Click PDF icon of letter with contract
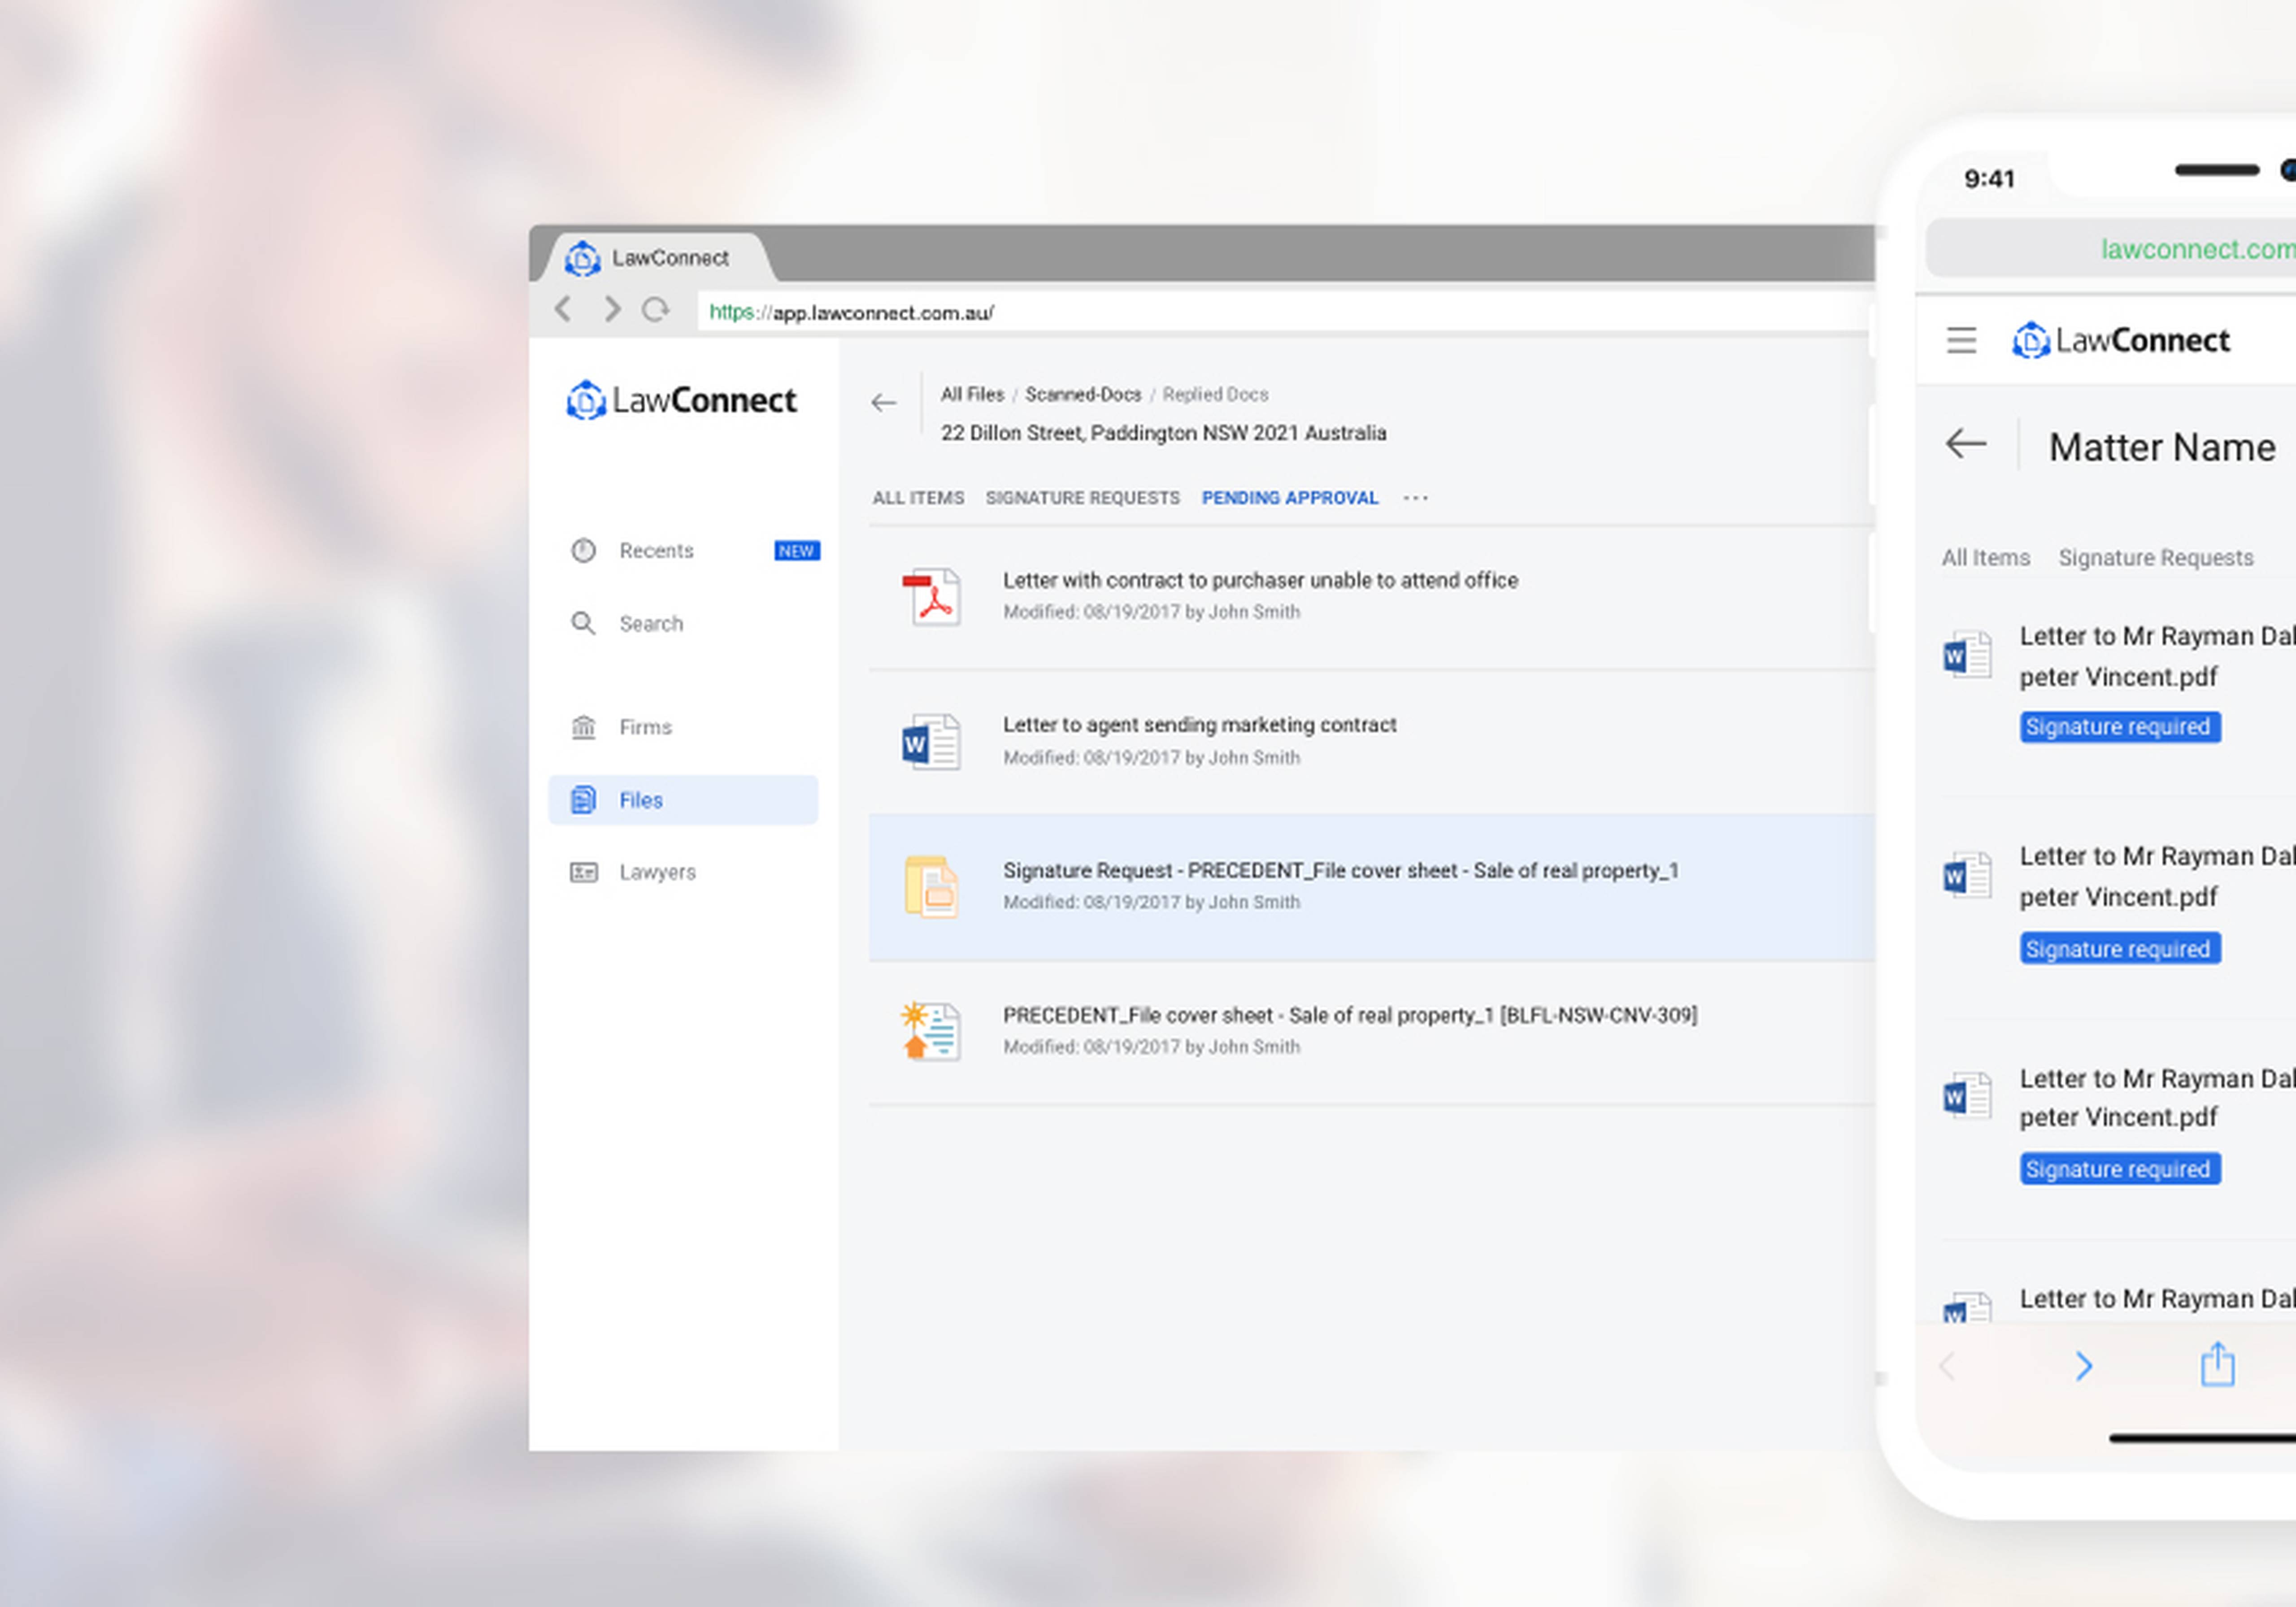2296x1607 pixels. 931,597
